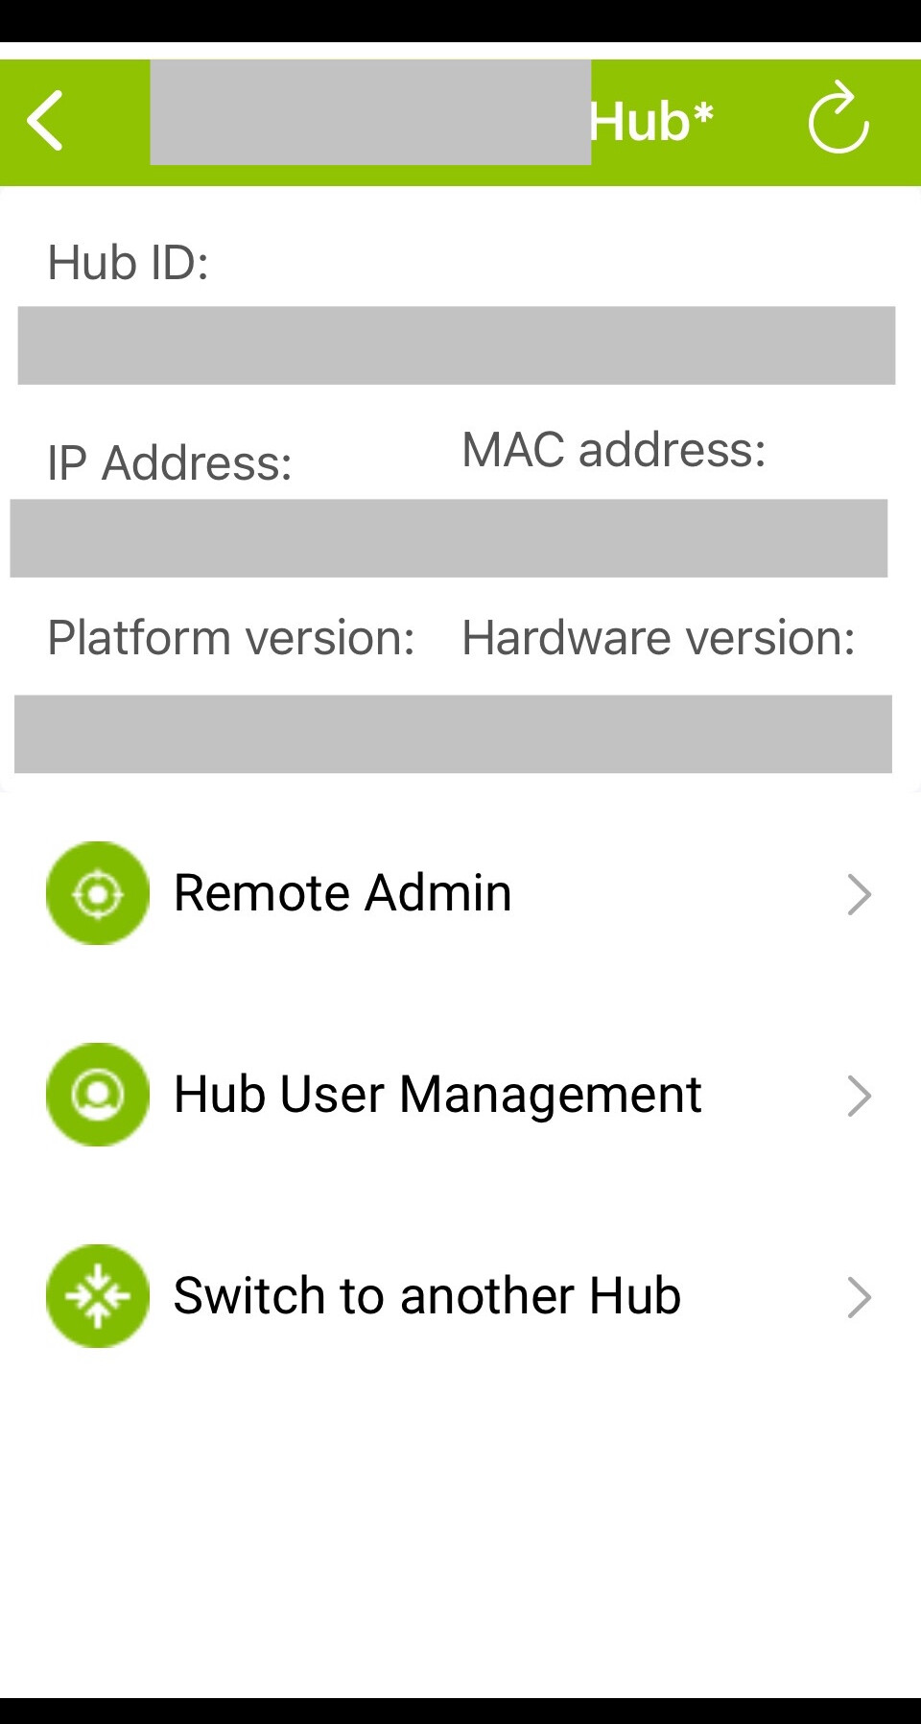Click the IP Address label
Viewport: 921px width, 1724px height.
click(170, 463)
